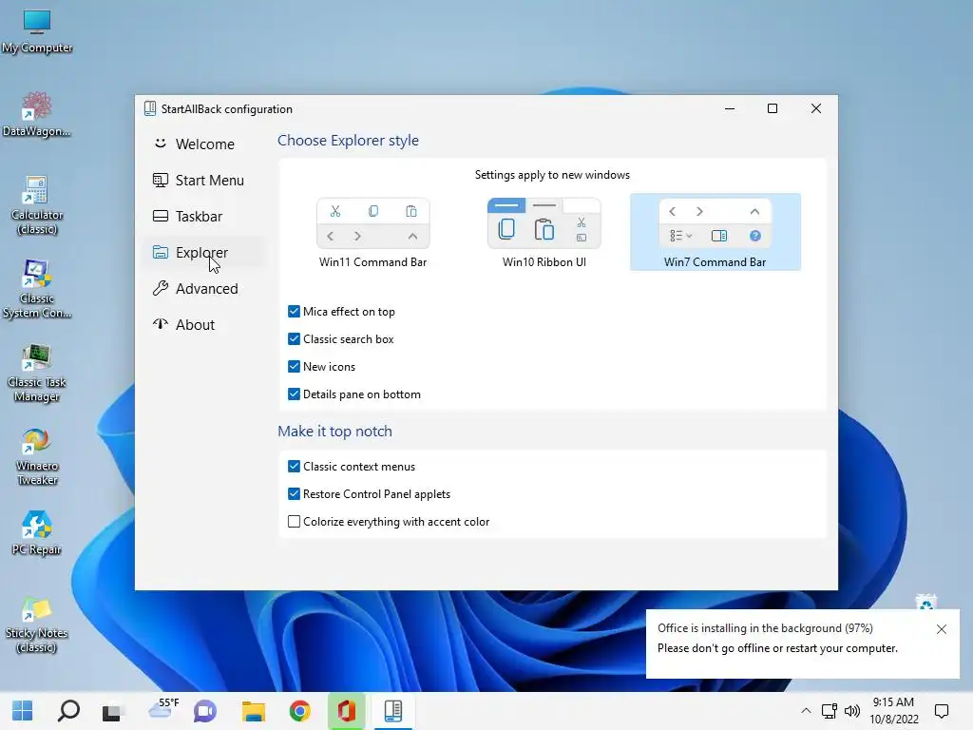This screenshot has width=973, height=730.
Task: Go to the Taskbar section
Action: pos(203,216)
